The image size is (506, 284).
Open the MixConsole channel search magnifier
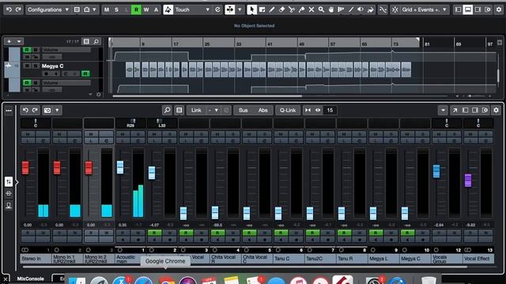click(167, 110)
